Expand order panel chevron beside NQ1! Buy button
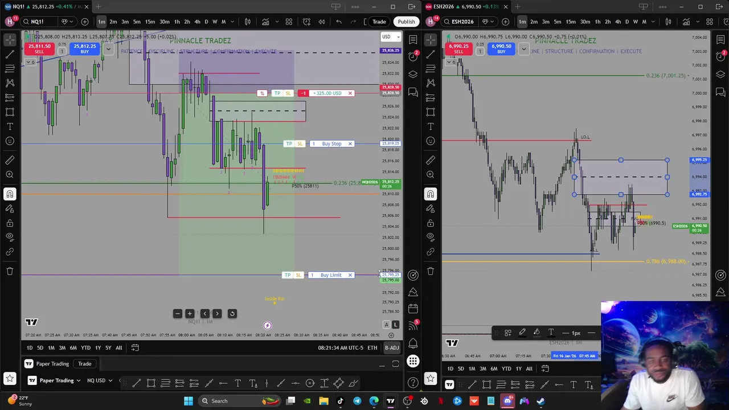The height and width of the screenshot is (410, 729). (x=108, y=49)
